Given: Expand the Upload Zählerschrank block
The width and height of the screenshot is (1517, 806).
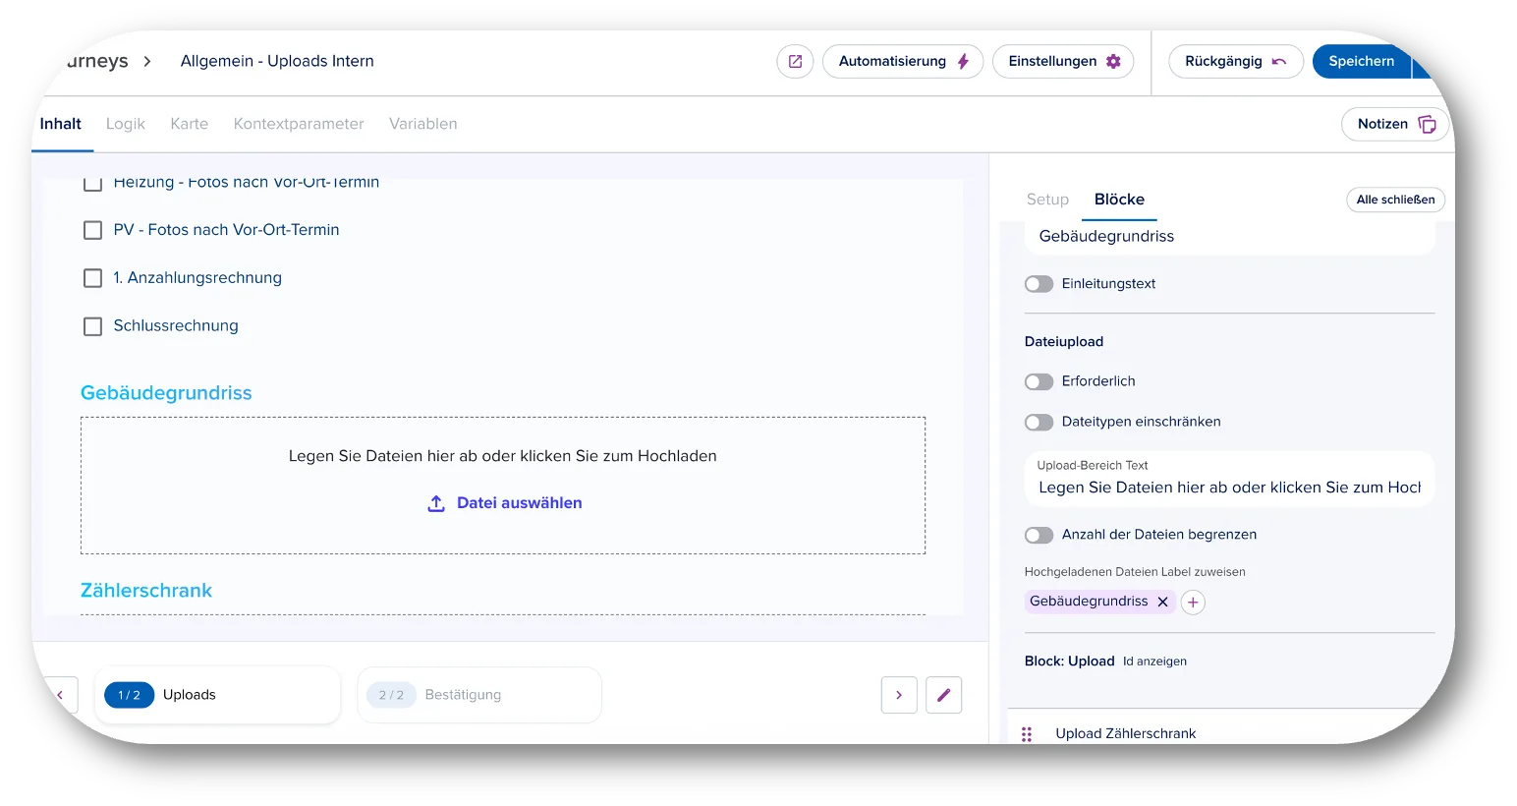Looking at the screenshot, I should pyautogui.click(x=1126, y=734).
